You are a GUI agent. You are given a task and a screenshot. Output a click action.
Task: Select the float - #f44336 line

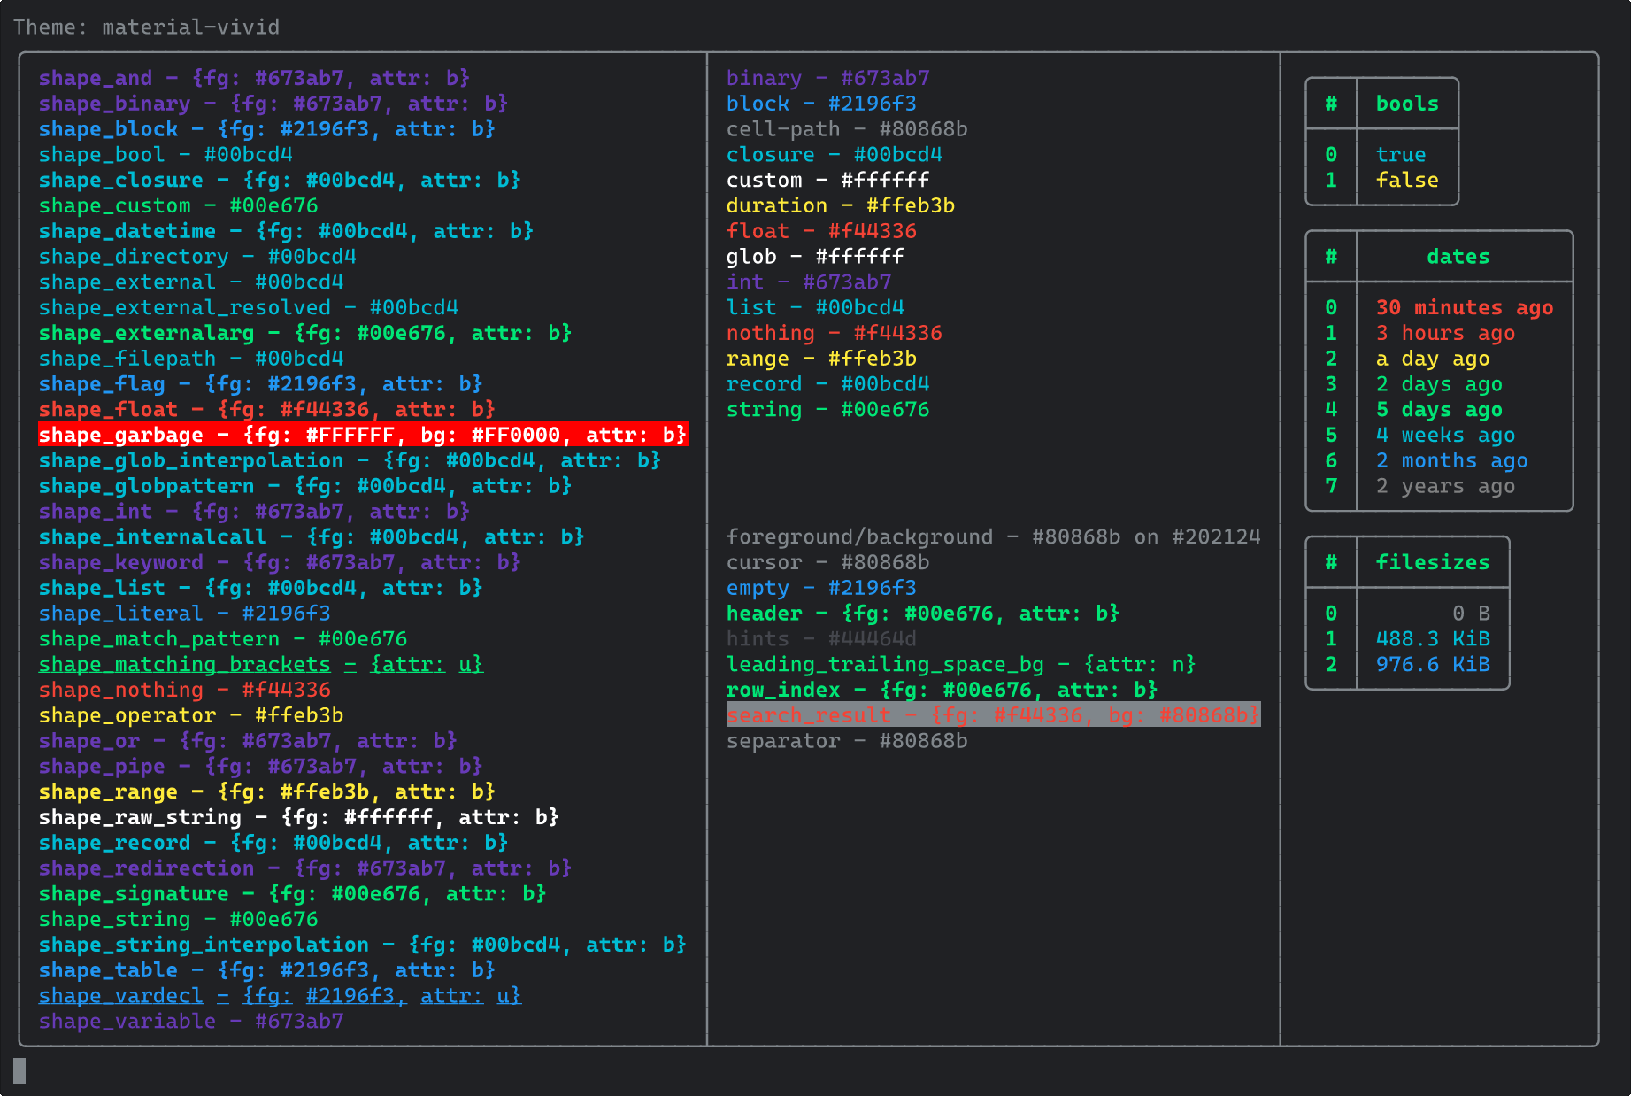[x=821, y=231]
